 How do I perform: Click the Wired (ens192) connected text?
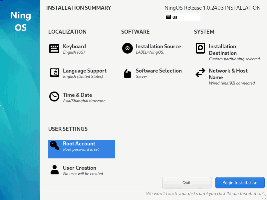pyautogui.click(x=232, y=83)
